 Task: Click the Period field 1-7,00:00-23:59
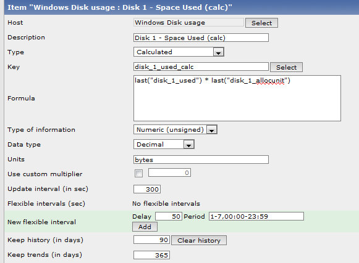(x=256, y=216)
